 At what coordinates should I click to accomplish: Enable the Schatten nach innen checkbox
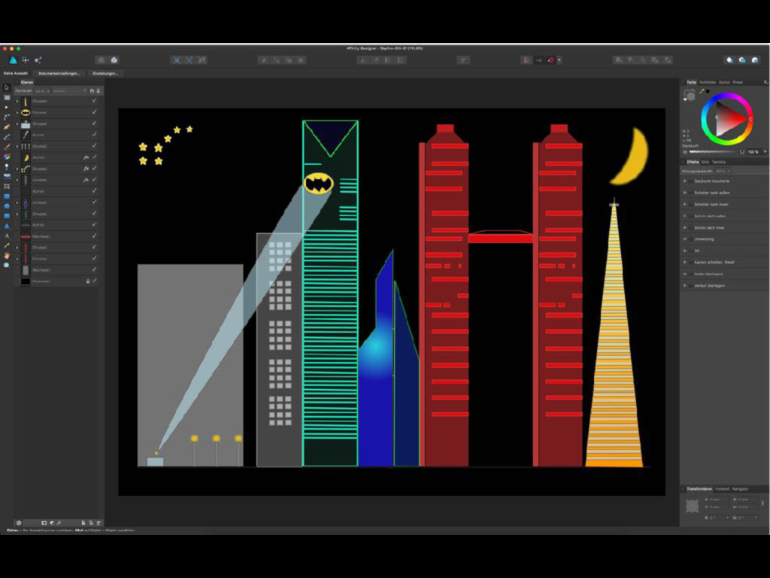[x=690, y=204]
